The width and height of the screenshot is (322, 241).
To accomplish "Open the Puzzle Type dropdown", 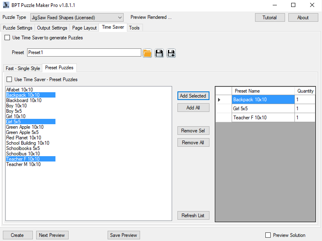I will [x=77, y=18].
